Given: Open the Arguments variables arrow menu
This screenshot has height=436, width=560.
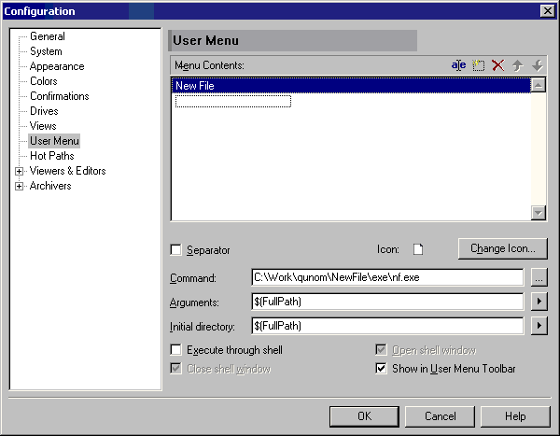Looking at the screenshot, I should pyautogui.click(x=539, y=302).
